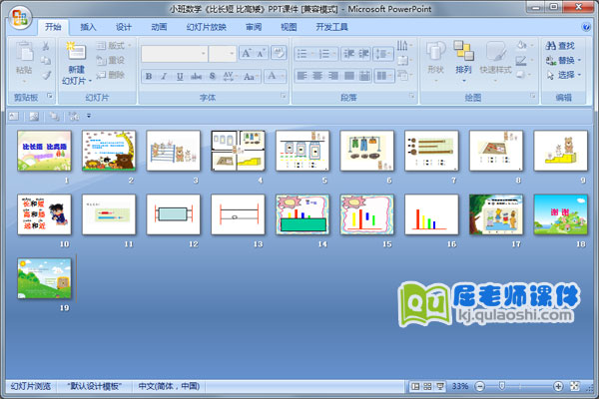Open Character Spacing options

click(x=230, y=77)
